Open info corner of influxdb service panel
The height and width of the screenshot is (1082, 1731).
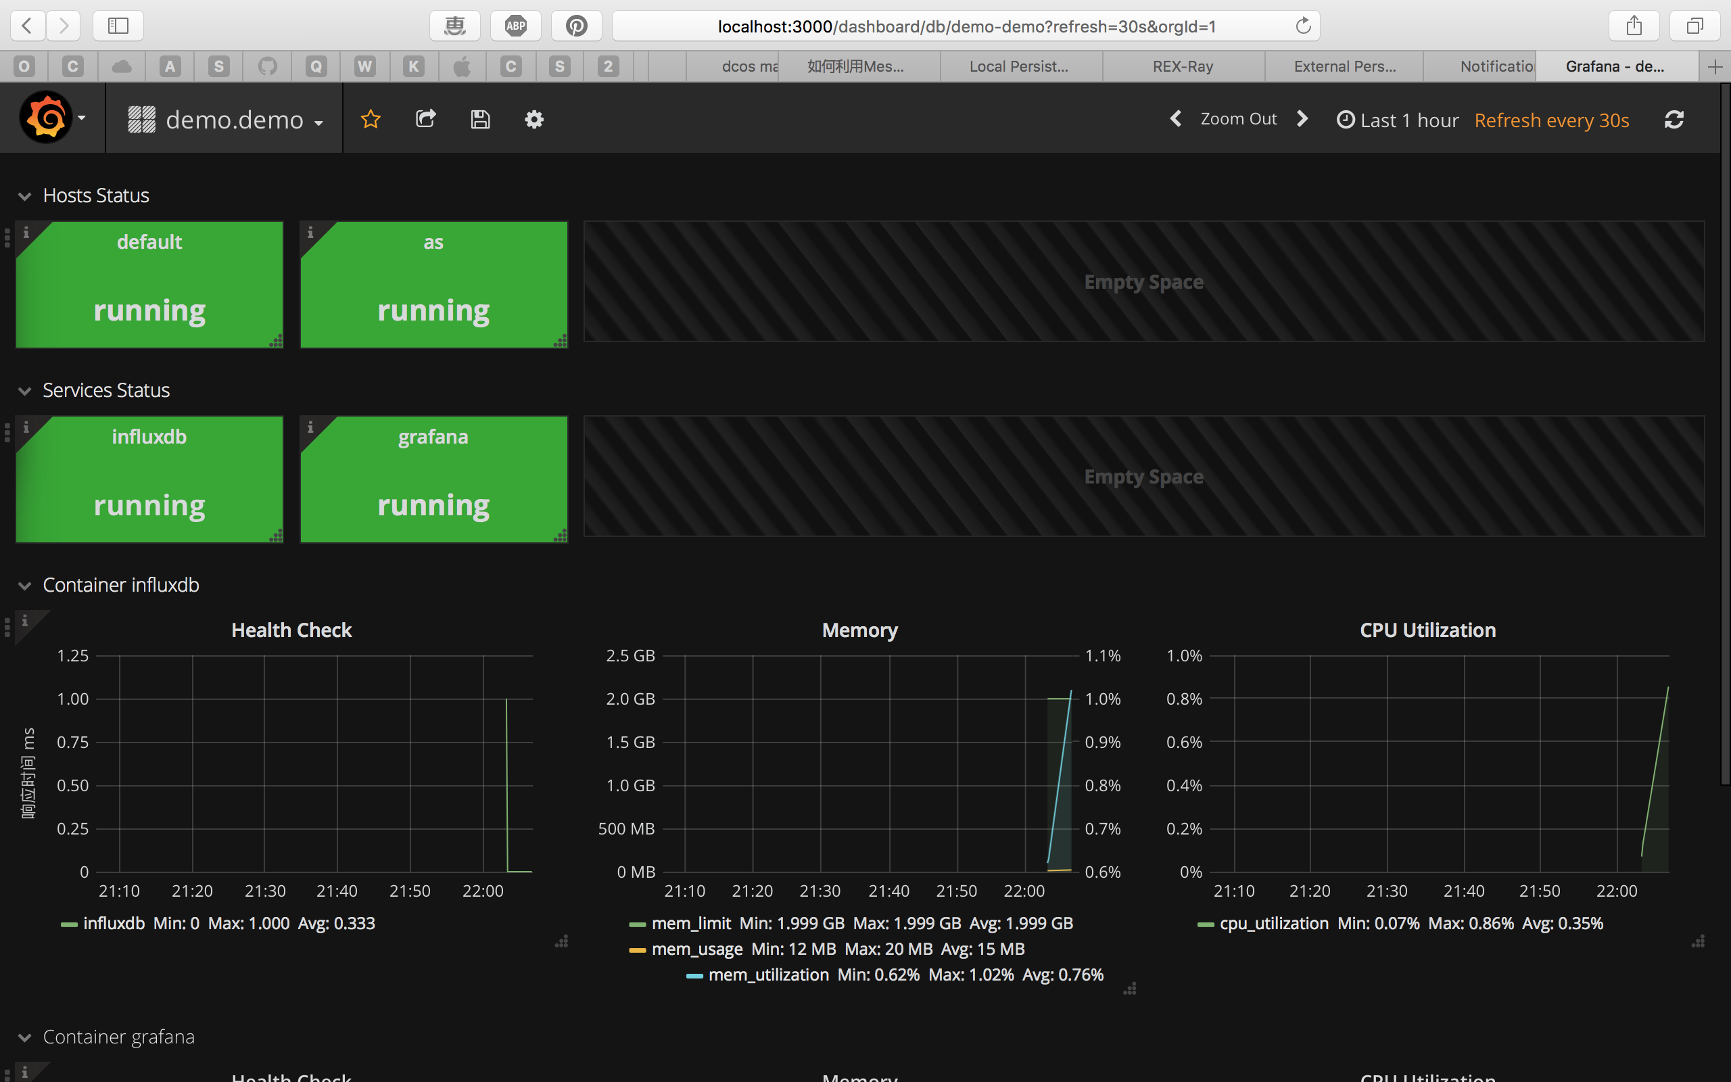coord(26,427)
